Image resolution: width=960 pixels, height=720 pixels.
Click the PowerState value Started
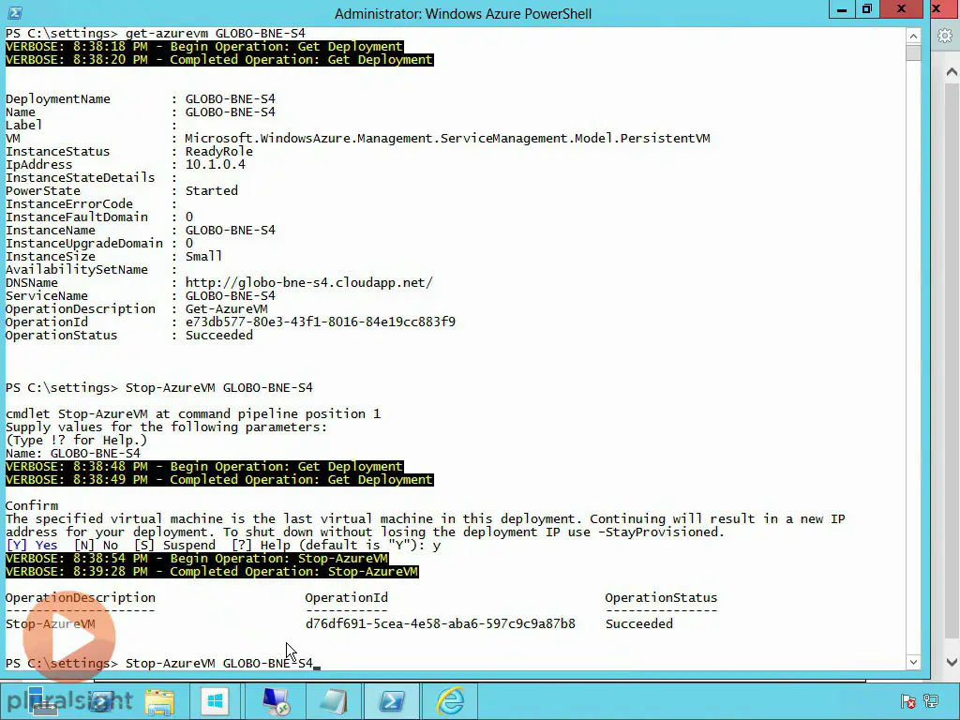point(212,190)
